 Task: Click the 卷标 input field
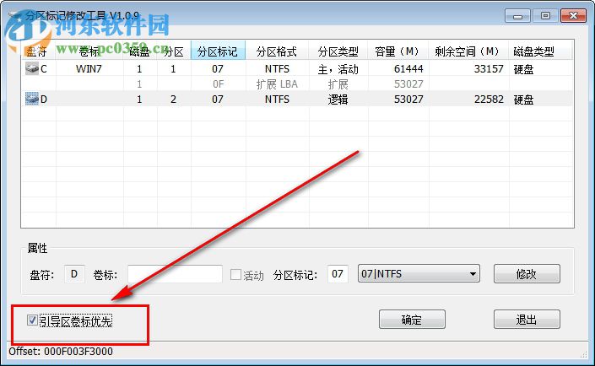coord(175,274)
